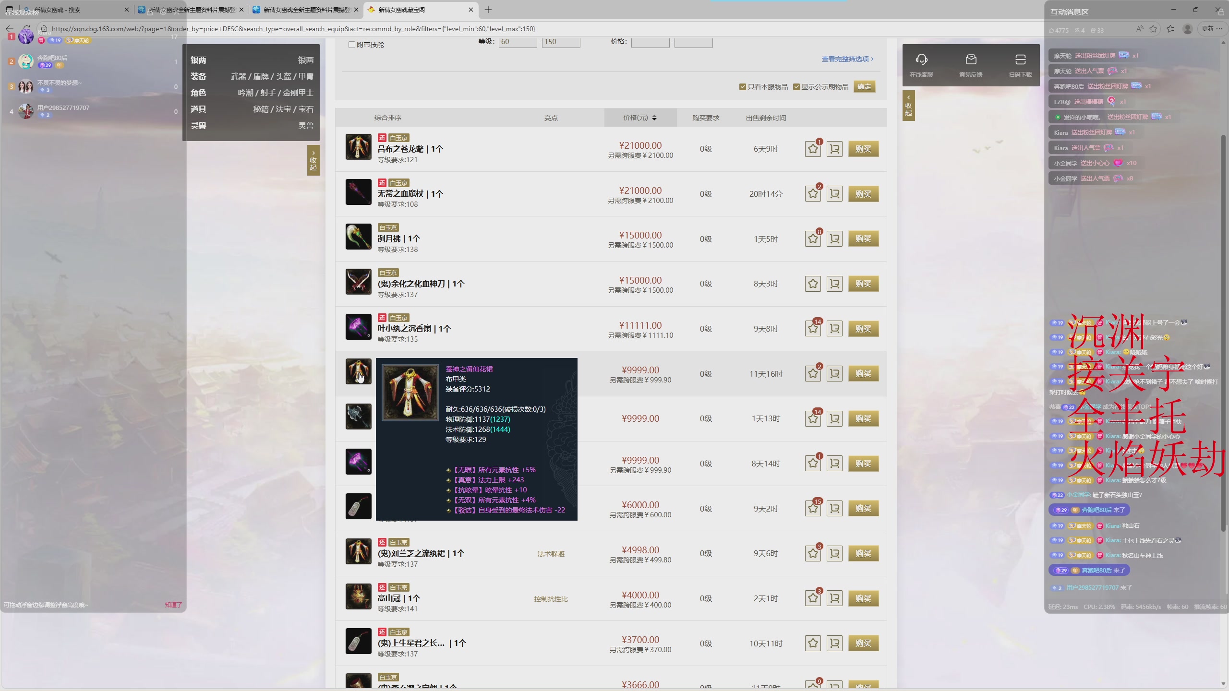The width and height of the screenshot is (1229, 691).
Task: Click 确定 filter confirm button
Action: pos(864,87)
